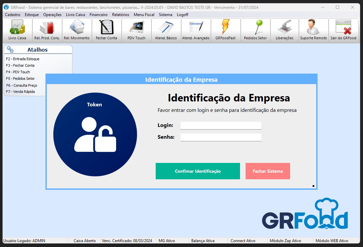The height and width of the screenshot is (247, 363).
Task: Click the Confirmar Identificação button
Action: tap(198, 171)
